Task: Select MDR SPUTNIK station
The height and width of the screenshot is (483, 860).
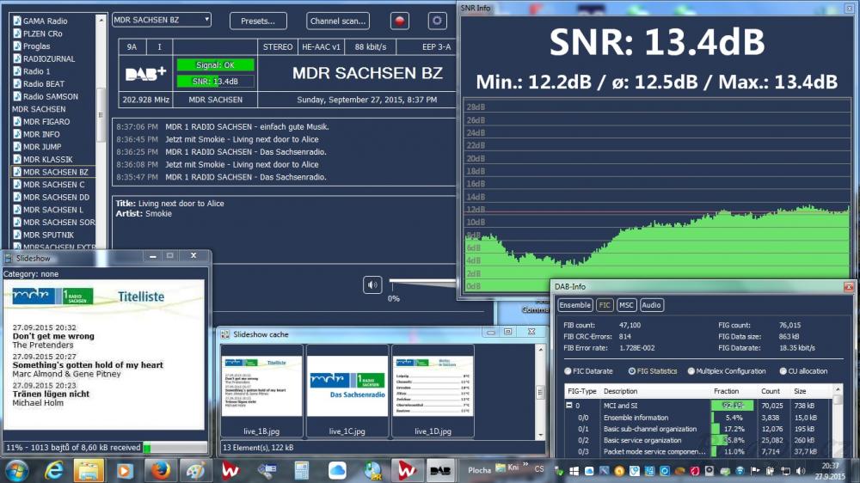Action: tap(48, 235)
